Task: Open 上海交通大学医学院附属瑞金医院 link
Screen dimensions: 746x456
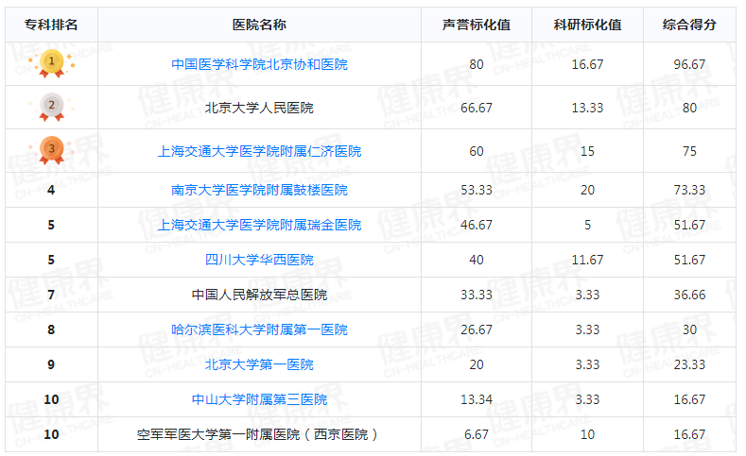Action: tap(259, 225)
